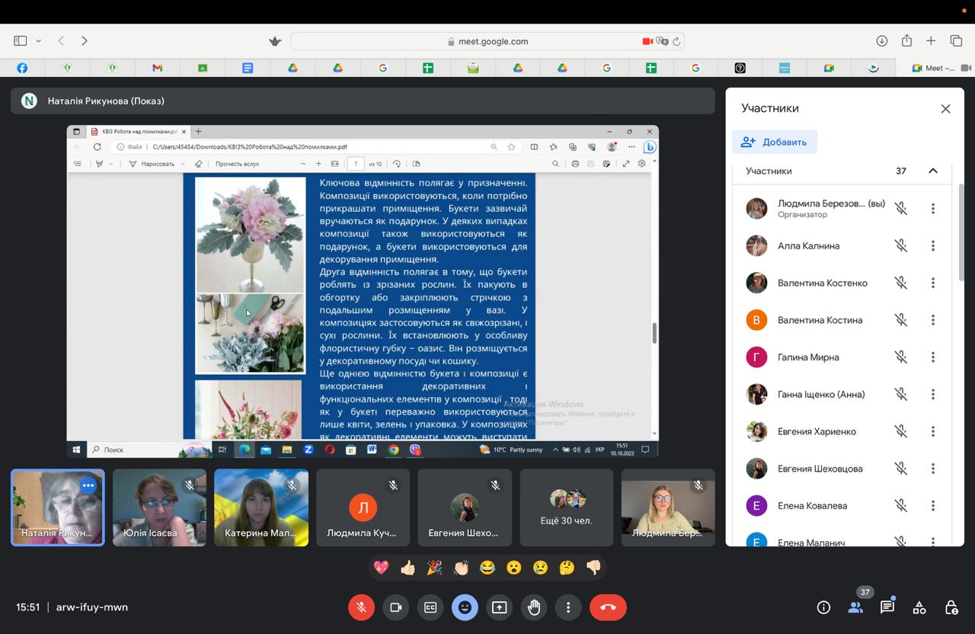Open Safari downloads list
The height and width of the screenshot is (634, 975).
pos(881,41)
